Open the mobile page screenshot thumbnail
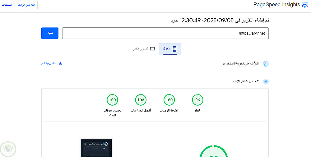Image resolution: width=311 pixels, height=157 pixels. 96,148
